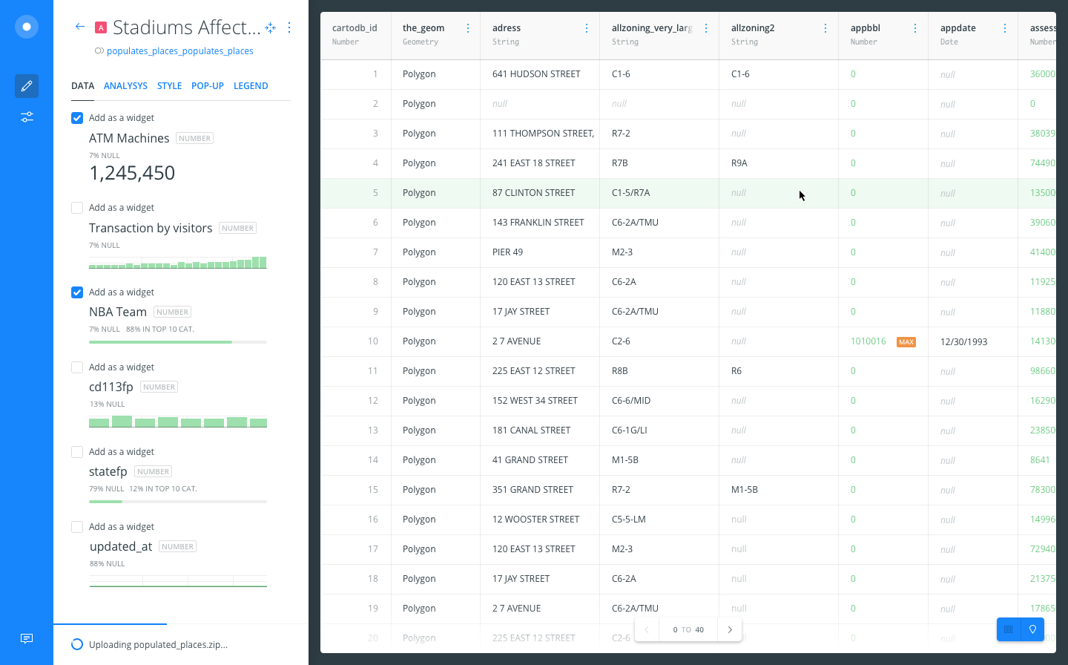
Task: Switch to the ANALYSYS tab
Action: point(125,86)
